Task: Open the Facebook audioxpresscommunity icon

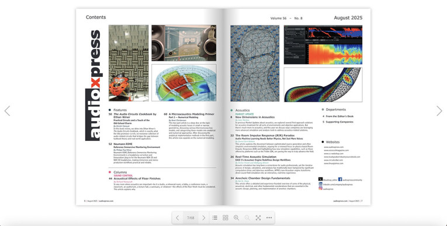Action: click(340, 179)
